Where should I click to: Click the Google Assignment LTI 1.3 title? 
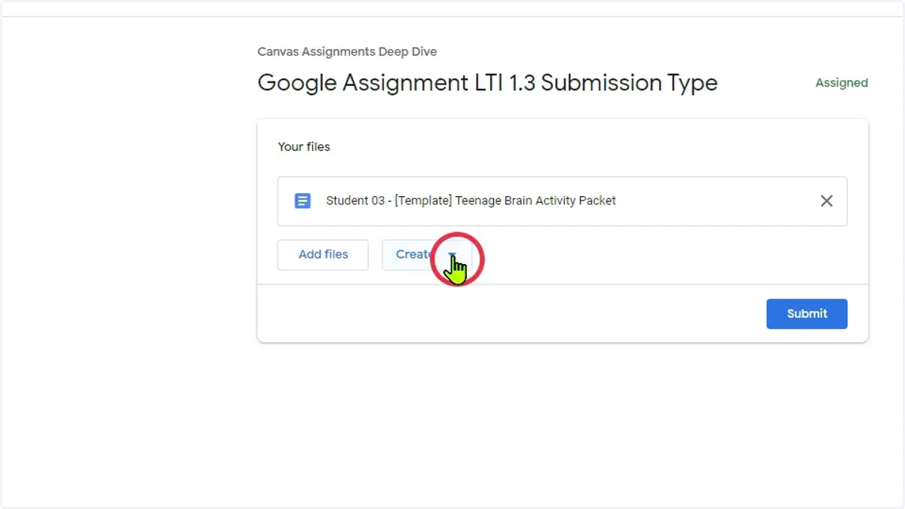tap(487, 83)
